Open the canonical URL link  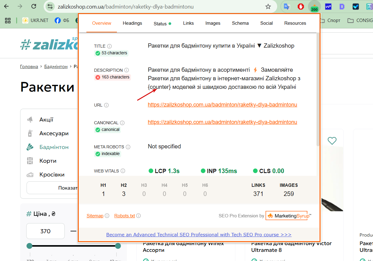(x=222, y=122)
